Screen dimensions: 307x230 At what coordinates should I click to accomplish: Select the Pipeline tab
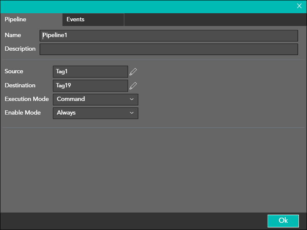(x=15, y=20)
